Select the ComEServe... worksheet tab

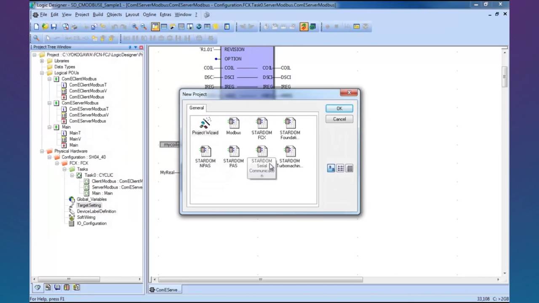pyautogui.click(x=165, y=290)
